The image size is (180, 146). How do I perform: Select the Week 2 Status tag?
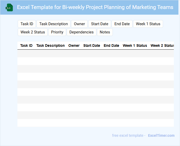click(33, 32)
